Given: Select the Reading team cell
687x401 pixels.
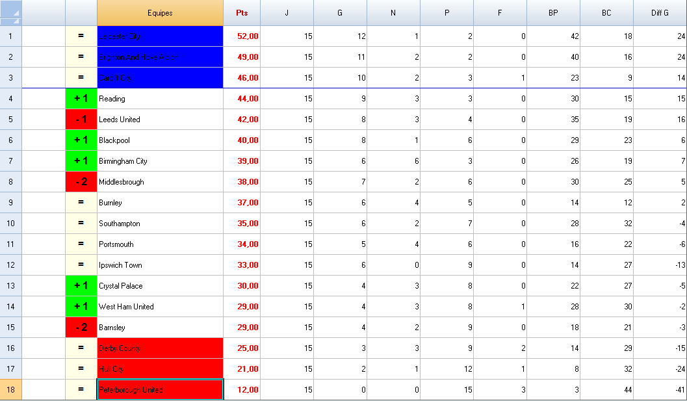Looking at the screenshot, I should pos(160,99).
